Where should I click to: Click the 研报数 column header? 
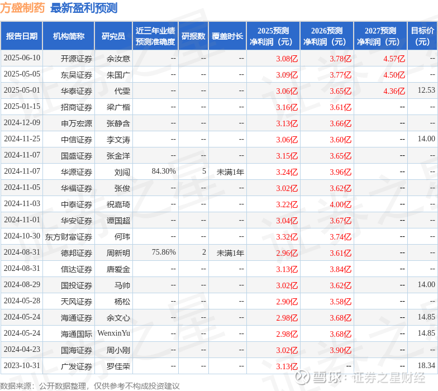(x=193, y=36)
